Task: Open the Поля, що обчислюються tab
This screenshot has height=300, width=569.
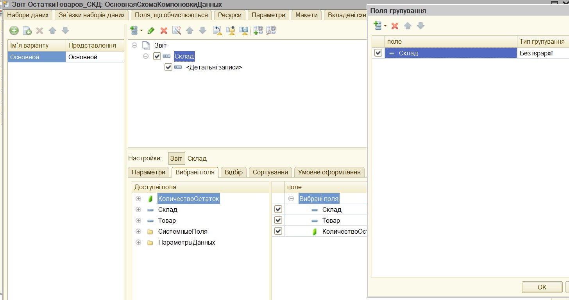Action: point(171,15)
